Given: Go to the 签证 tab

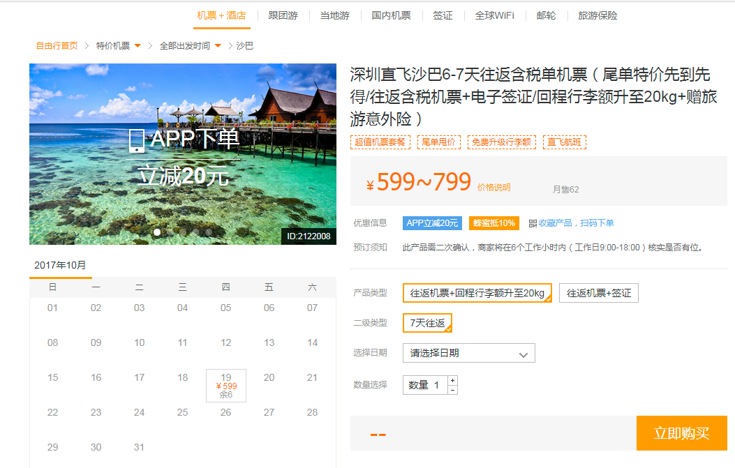Looking at the screenshot, I should click(443, 15).
